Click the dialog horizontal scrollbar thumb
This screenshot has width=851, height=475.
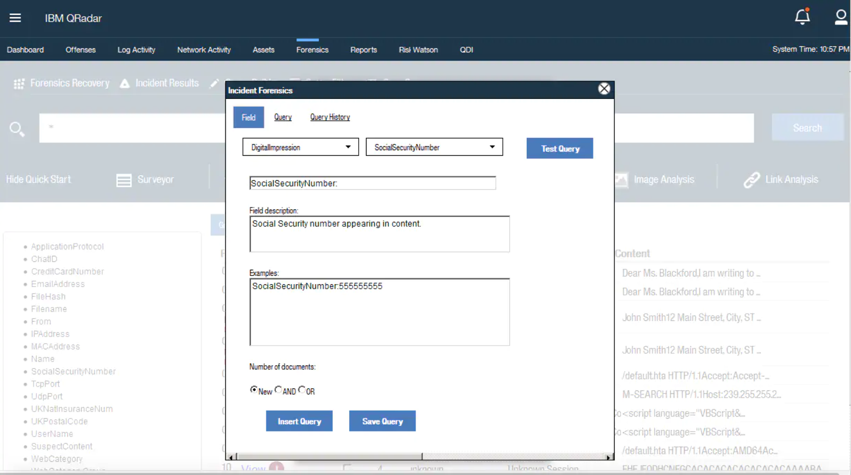330,457
